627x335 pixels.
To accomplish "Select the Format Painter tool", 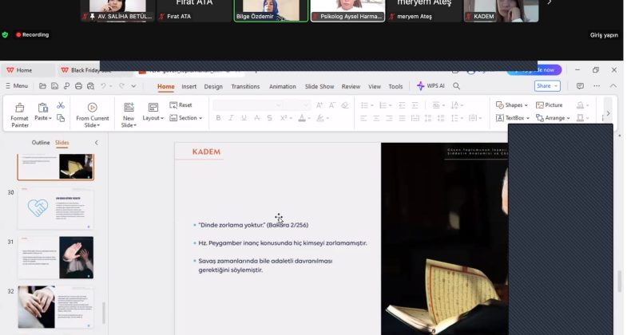I will [20, 115].
